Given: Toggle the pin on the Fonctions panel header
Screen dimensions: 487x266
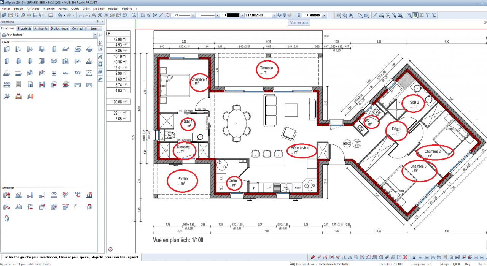Looking at the screenshot, I should point(97,22).
